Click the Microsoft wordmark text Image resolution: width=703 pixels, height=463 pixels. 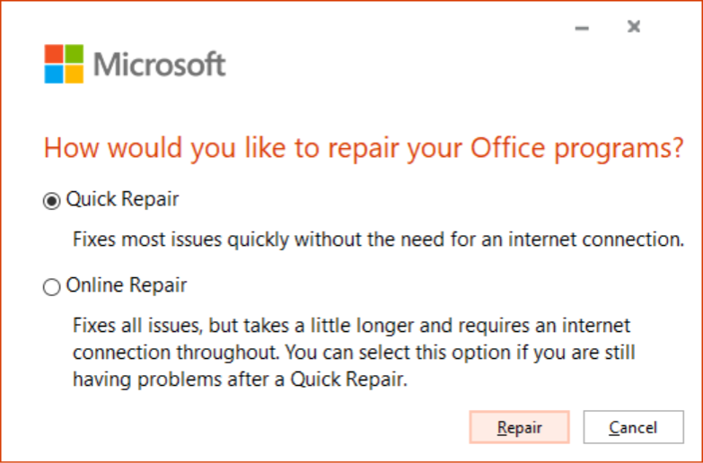[160, 65]
